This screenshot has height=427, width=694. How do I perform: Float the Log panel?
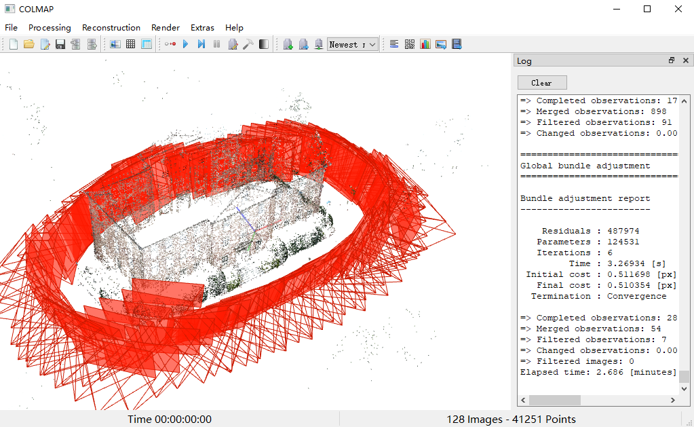pyautogui.click(x=671, y=60)
